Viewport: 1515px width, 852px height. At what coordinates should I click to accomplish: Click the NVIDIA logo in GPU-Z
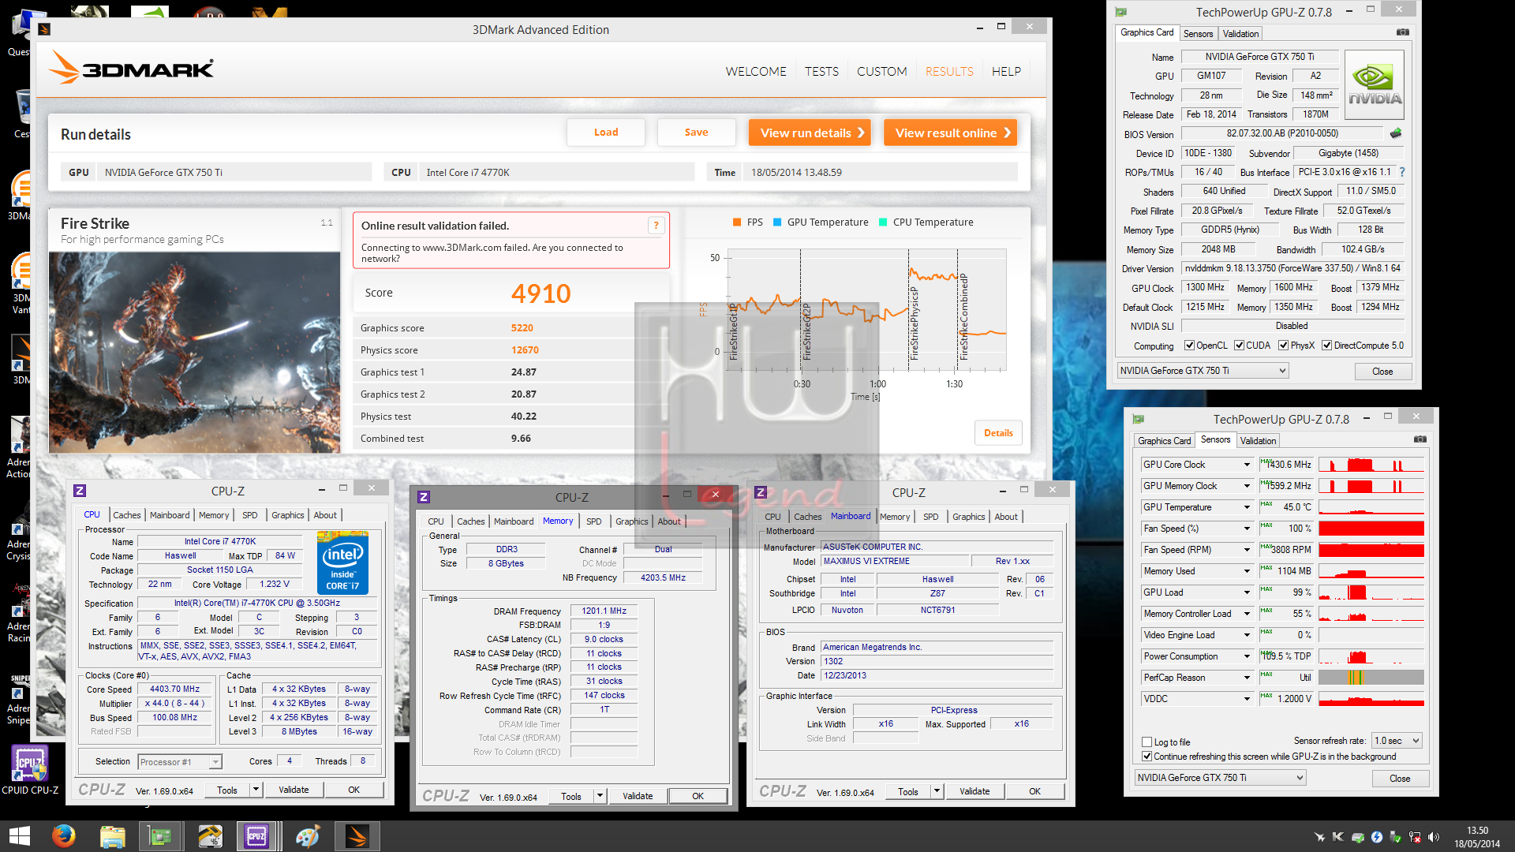[1375, 85]
